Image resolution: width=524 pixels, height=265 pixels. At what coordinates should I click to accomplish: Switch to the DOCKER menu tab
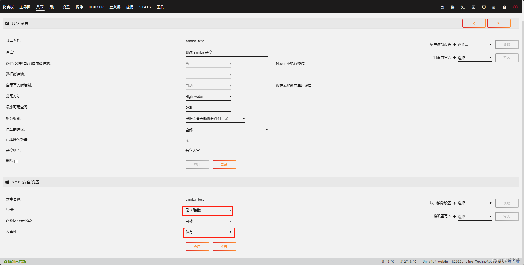(x=96, y=7)
